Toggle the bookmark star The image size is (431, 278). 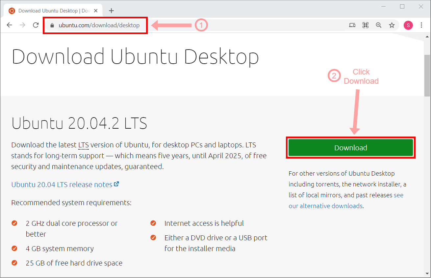(x=392, y=25)
